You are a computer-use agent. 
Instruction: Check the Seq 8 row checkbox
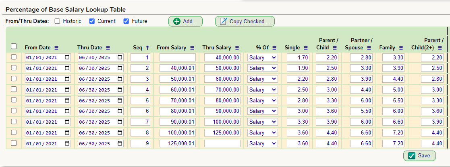pyautogui.click(x=14, y=132)
